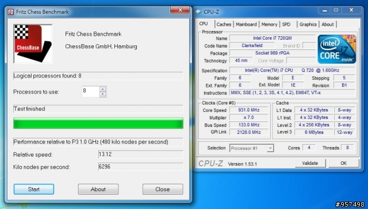Click the QPI Link value '2128.0 MHz'
The width and height of the screenshot is (368, 209).
pos(249,132)
